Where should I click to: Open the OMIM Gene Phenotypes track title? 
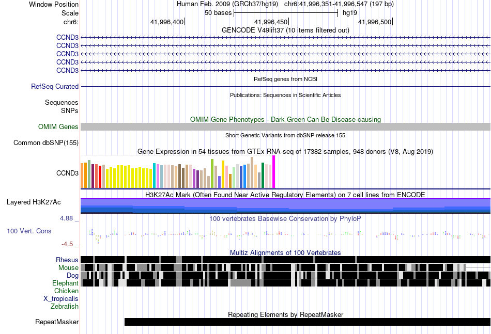click(285, 119)
